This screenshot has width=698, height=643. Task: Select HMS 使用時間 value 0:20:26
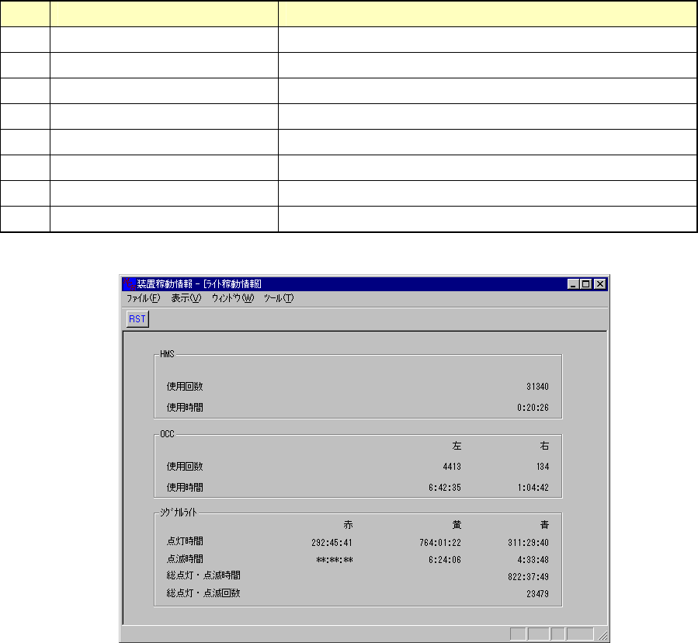coord(533,408)
